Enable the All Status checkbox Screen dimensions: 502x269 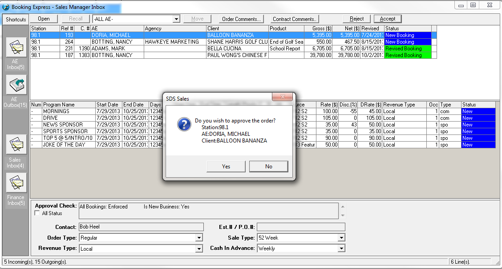[x=37, y=213]
